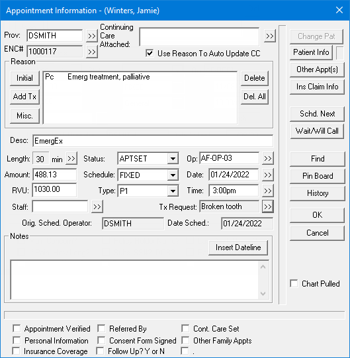Viewport: 350px width, 358px height.
Task: Check the Appointment Verified box
Action: point(17,328)
